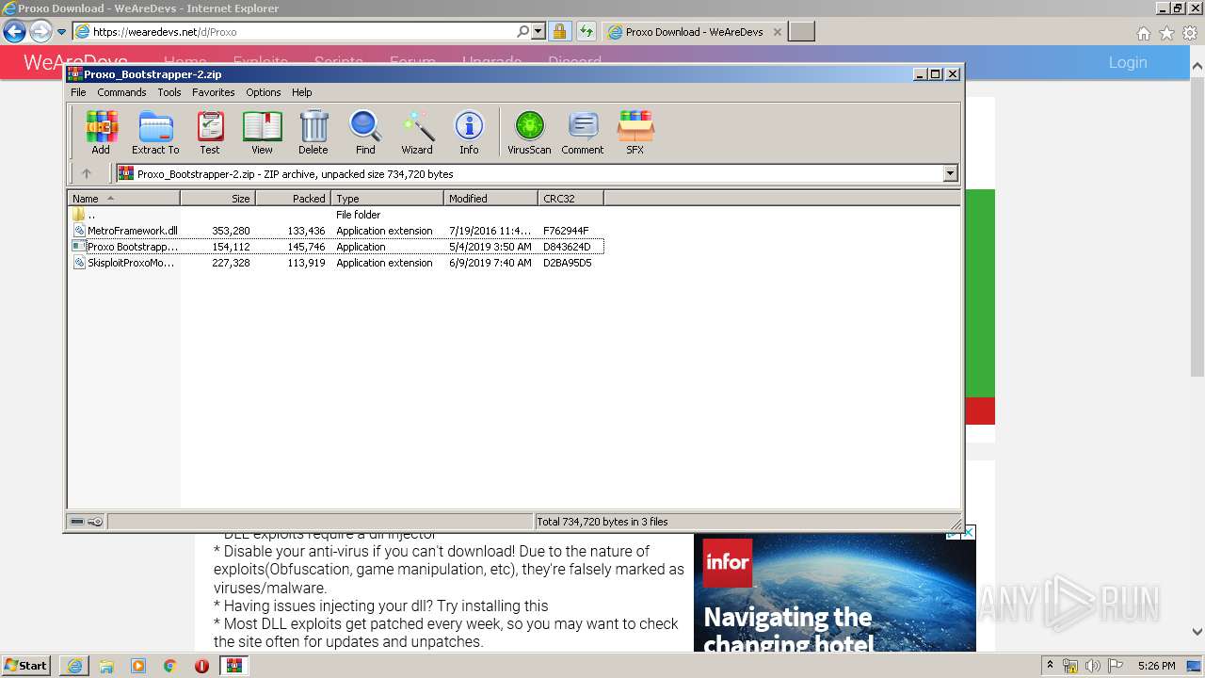This screenshot has height=678, width=1205.
Task: Show hidden tray icons arrow
Action: coord(1050,666)
